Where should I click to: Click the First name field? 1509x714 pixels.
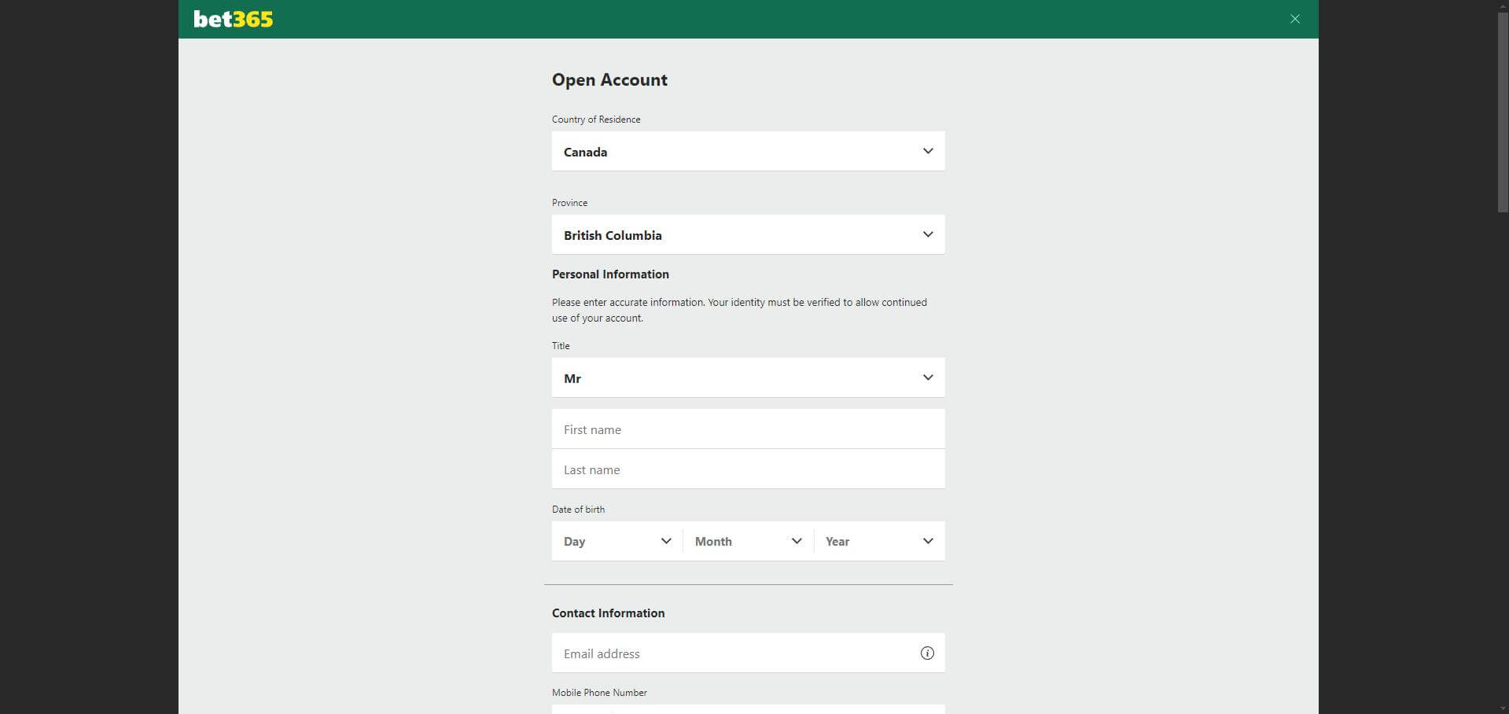tap(747, 429)
